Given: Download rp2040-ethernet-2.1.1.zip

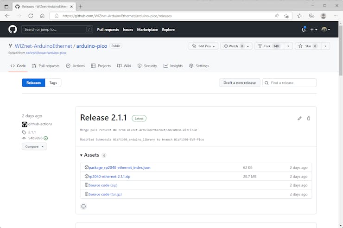Looking at the screenshot, I should click(109, 177).
